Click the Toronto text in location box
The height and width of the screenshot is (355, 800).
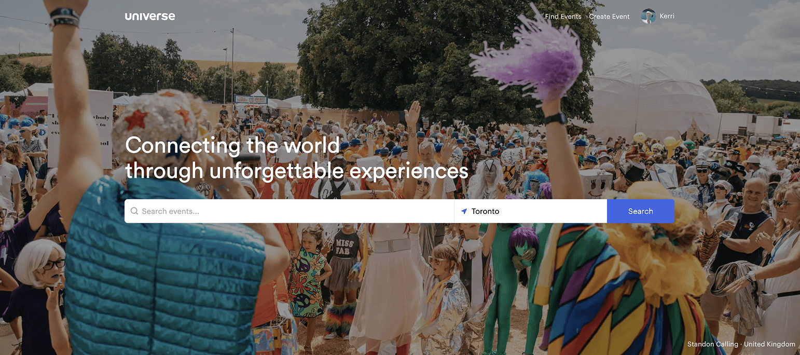(485, 211)
